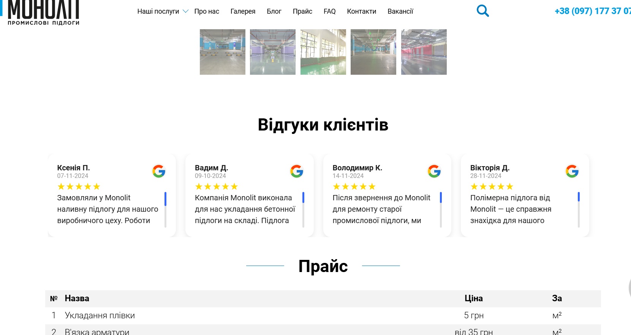
Task: Click Google icon on Володимир К. review
Action: pos(434,171)
